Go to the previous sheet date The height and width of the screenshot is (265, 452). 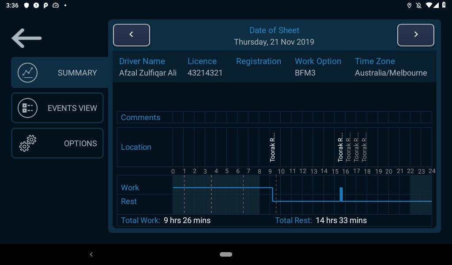click(132, 35)
